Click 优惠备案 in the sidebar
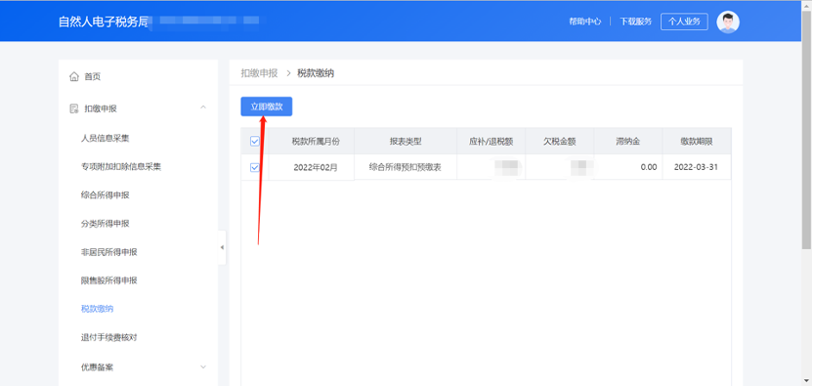Image resolution: width=813 pixels, height=387 pixels. click(98, 367)
